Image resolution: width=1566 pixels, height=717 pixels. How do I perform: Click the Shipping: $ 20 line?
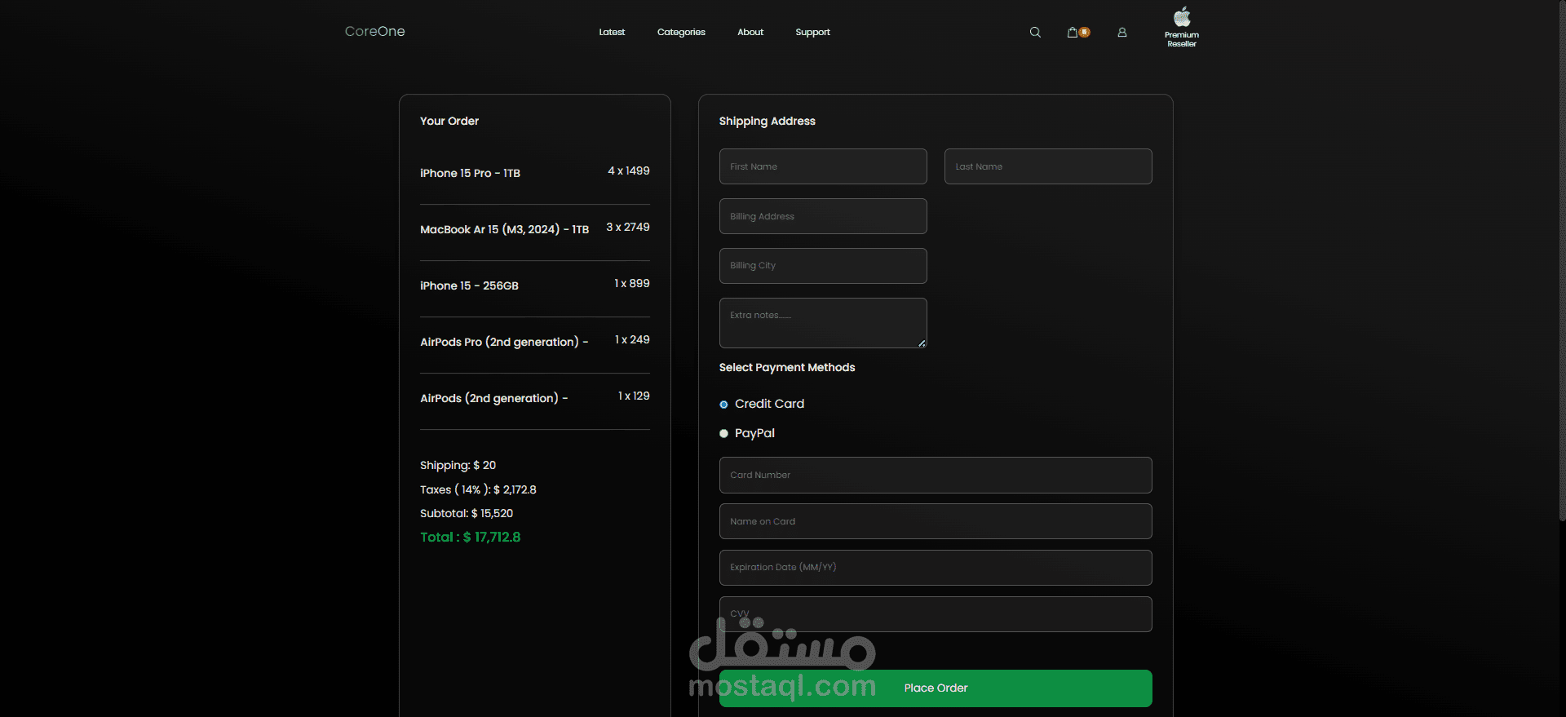(458, 466)
